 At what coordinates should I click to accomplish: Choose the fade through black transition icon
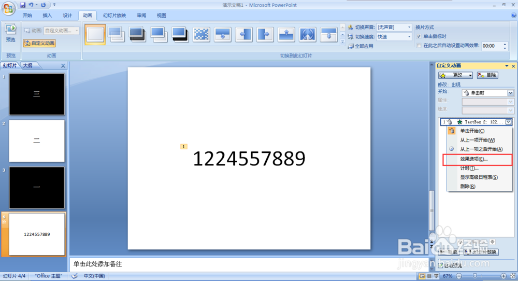click(x=137, y=34)
